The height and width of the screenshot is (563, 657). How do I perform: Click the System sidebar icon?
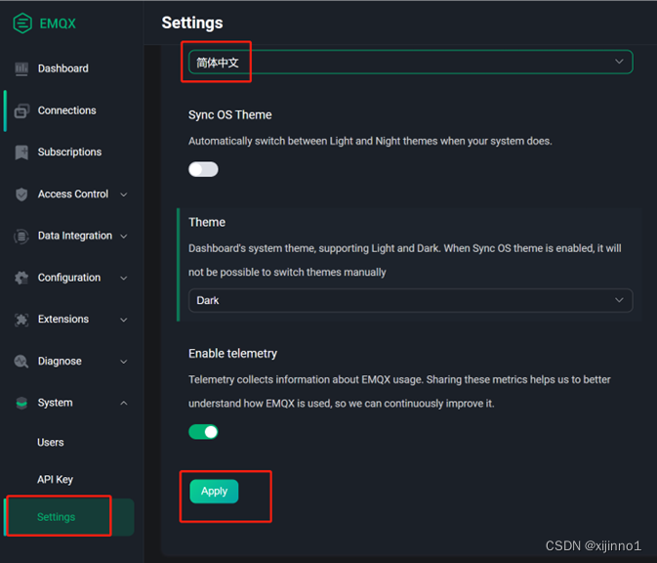(21, 403)
